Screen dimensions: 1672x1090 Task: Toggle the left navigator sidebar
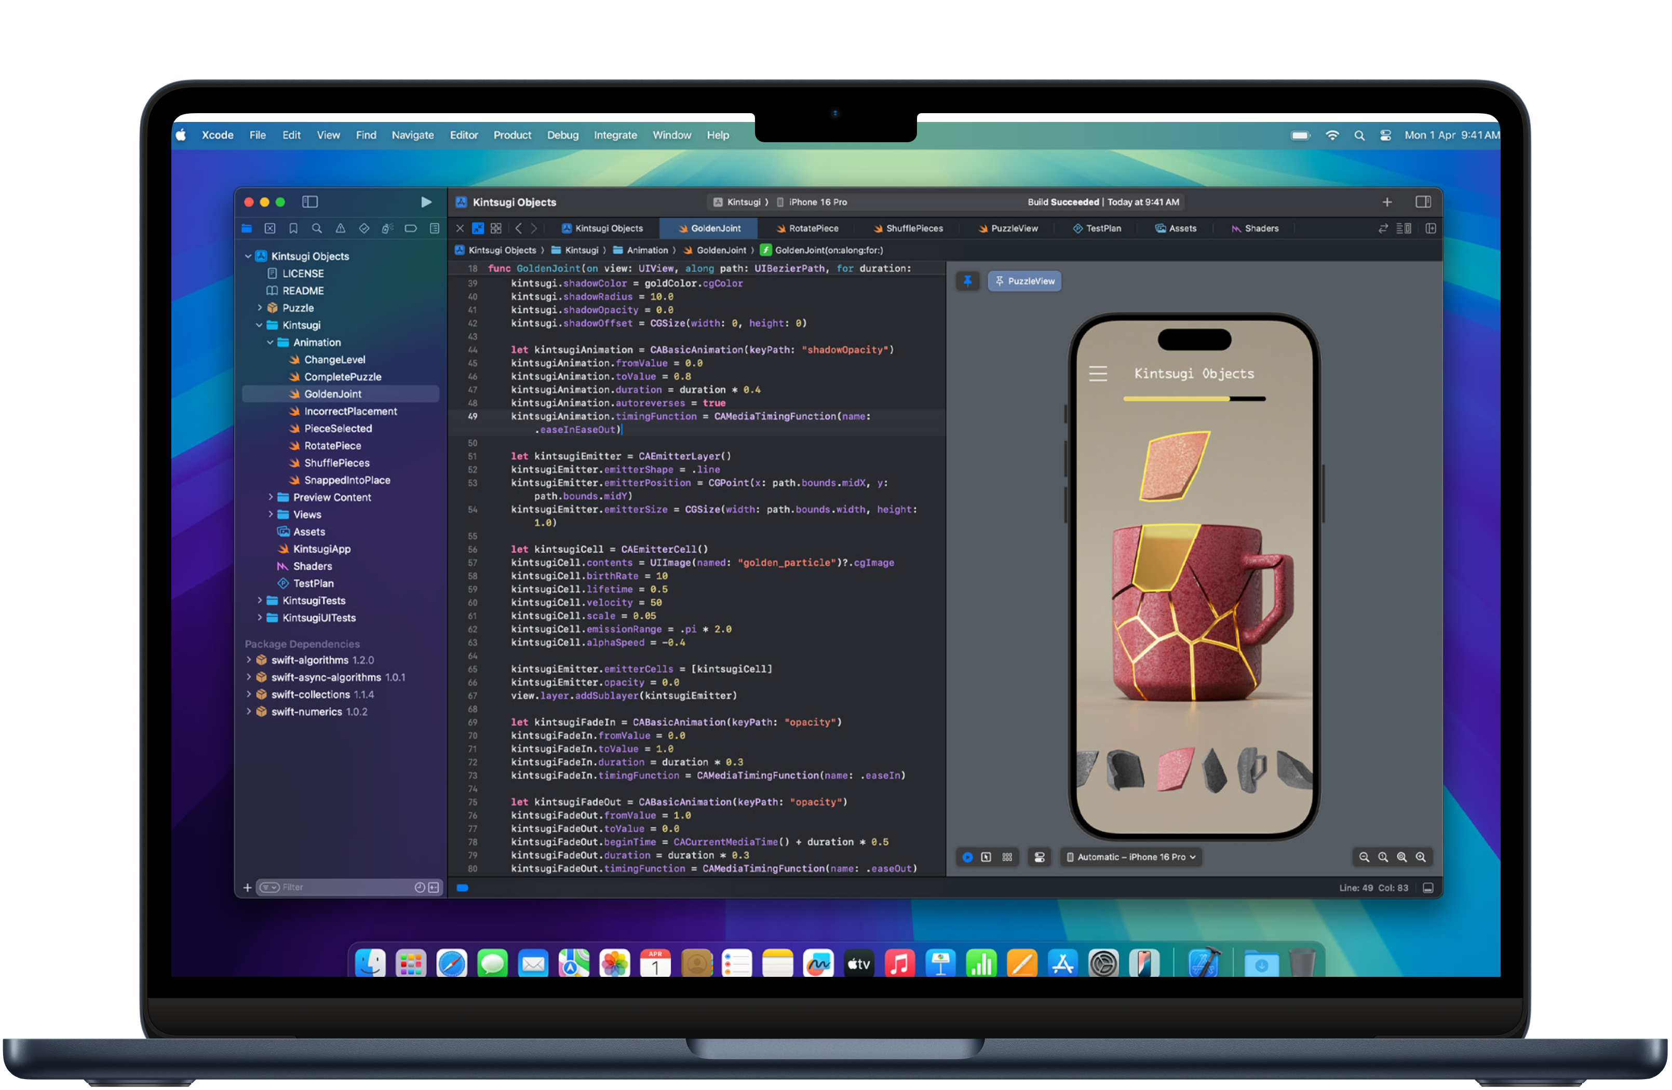point(310,202)
